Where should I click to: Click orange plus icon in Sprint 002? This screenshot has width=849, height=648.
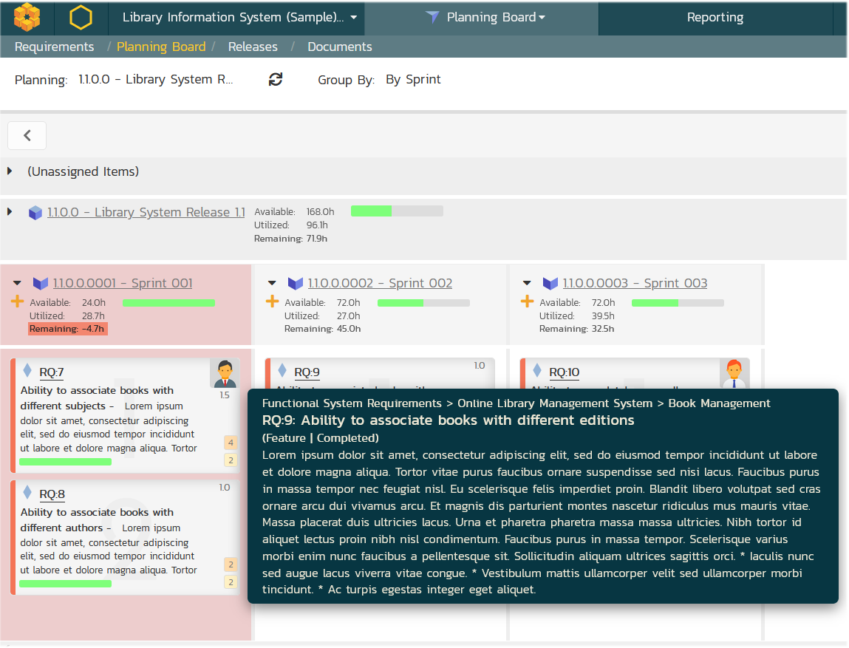tap(273, 301)
